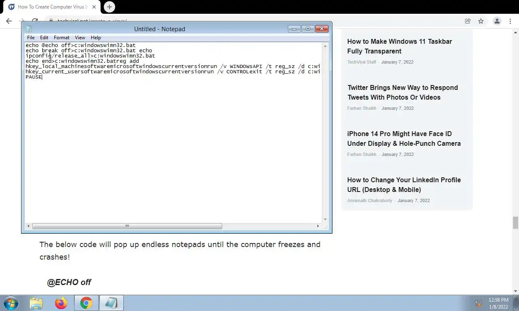Click the TechViral Staff author link
The height and width of the screenshot is (311, 519).
tap(362, 62)
